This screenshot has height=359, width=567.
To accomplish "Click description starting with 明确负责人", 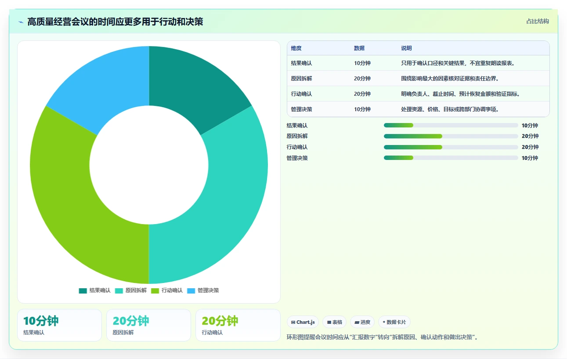I will pos(460,94).
